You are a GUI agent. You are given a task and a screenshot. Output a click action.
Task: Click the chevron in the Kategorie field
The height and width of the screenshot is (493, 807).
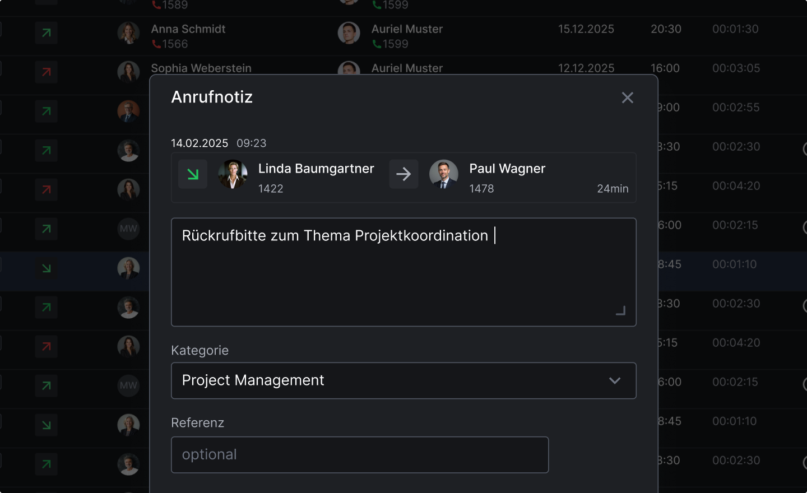click(615, 381)
